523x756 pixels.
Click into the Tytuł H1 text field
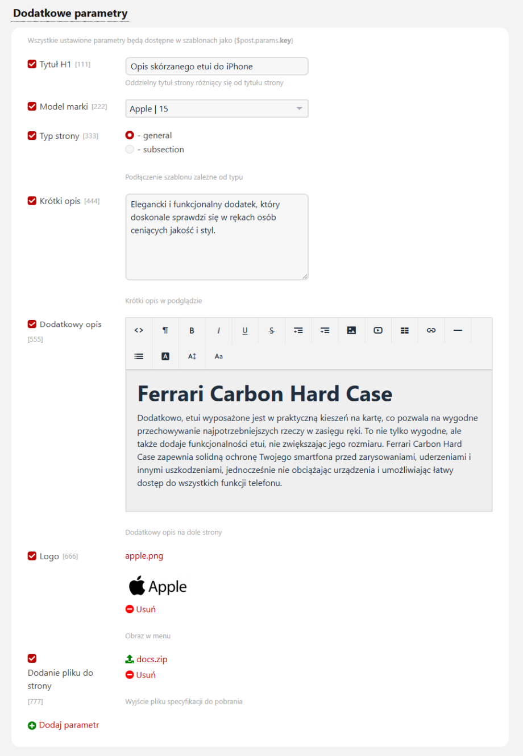tap(217, 67)
